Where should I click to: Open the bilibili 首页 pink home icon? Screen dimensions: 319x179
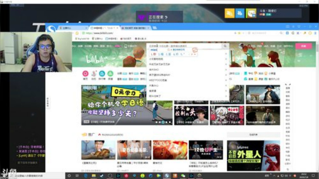(x=85, y=74)
